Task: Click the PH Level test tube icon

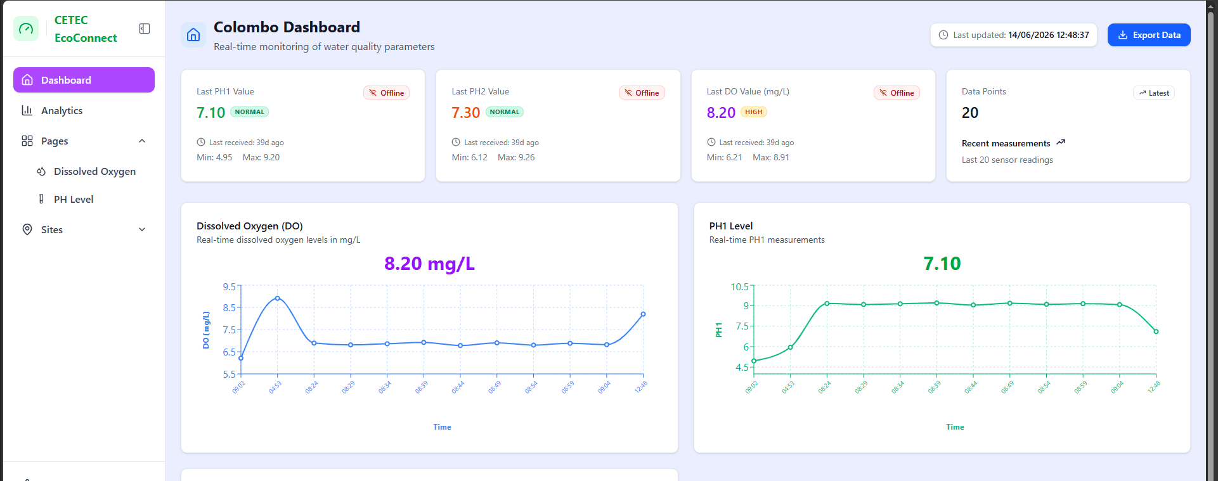Action: (41, 199)
